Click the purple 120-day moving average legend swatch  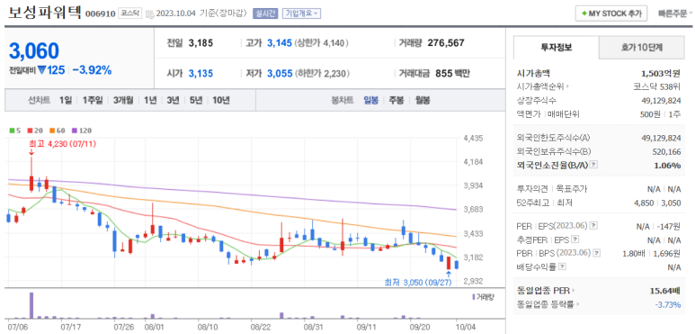pos(74,131)
